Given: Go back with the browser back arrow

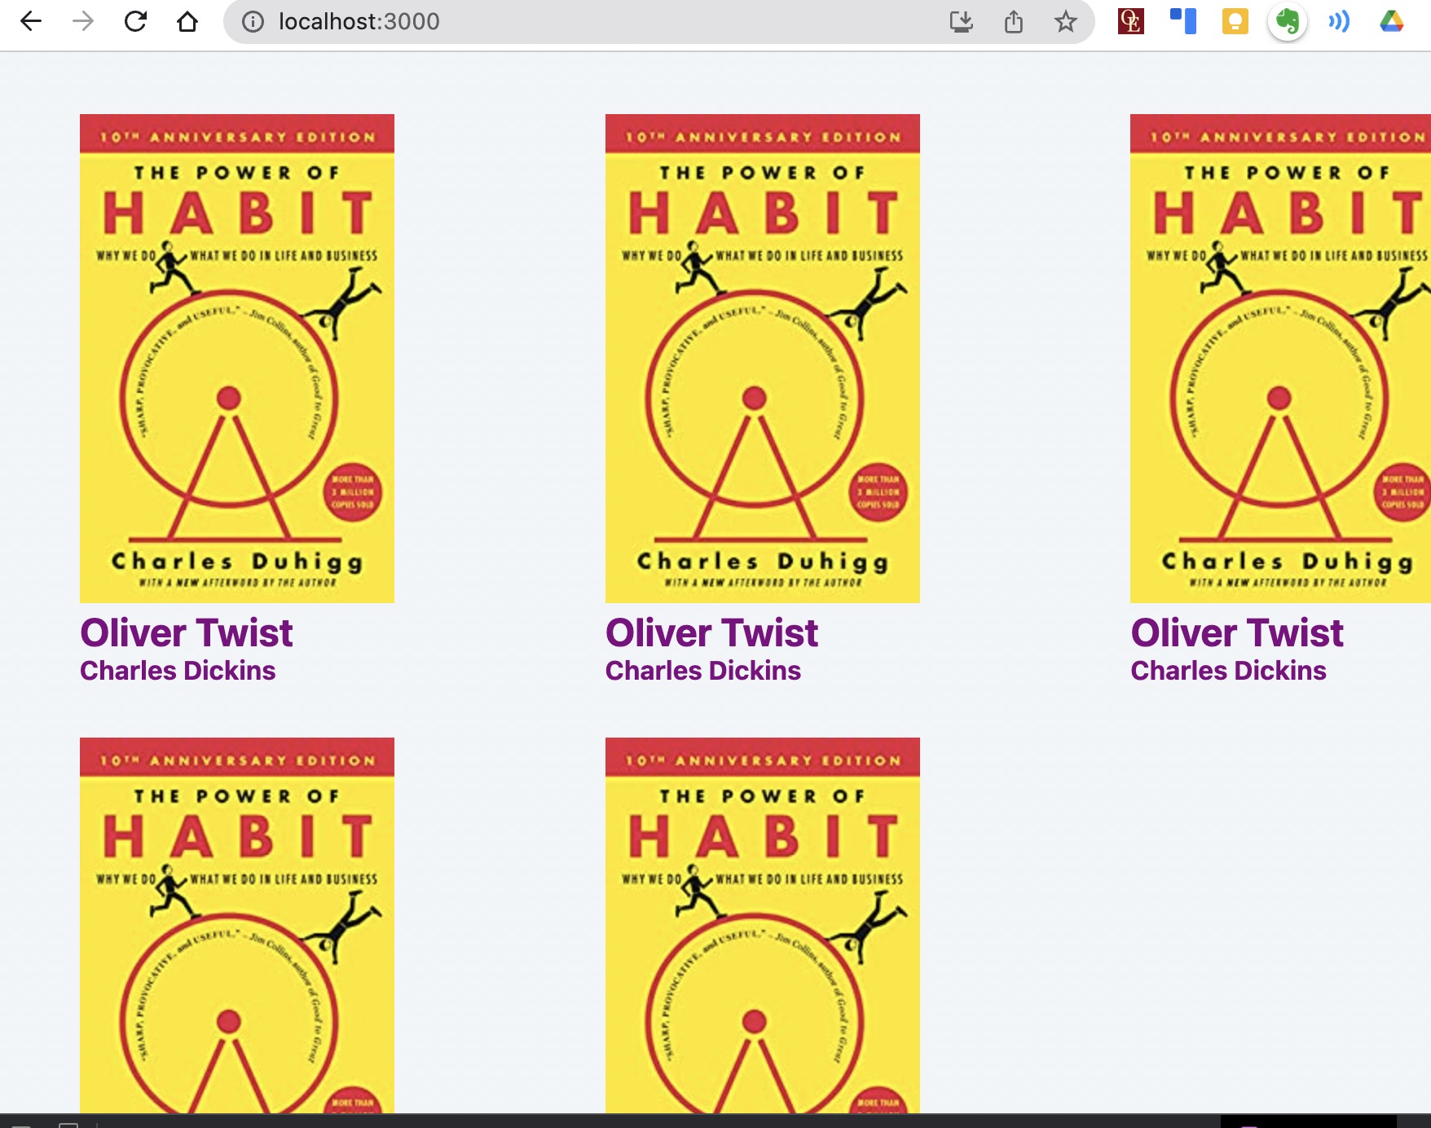Looking at the screenshot, I should [x=31, y=21].
